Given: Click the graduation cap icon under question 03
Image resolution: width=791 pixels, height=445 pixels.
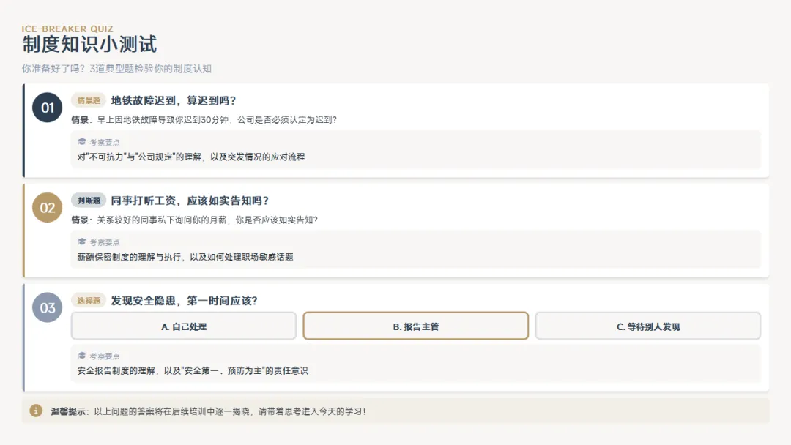Looking at the screenshot, I should coord(82,356).
